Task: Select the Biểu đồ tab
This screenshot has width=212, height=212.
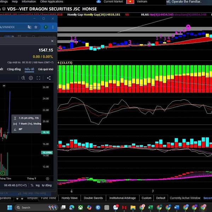Action: [x=29, y=69]
